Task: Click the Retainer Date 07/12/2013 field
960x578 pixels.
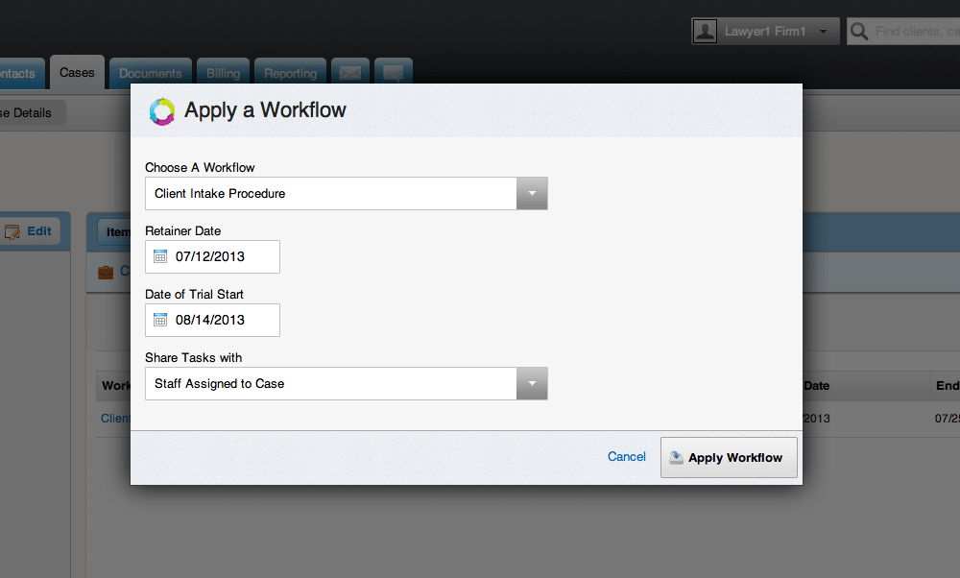Action: [x=212, y=256]
